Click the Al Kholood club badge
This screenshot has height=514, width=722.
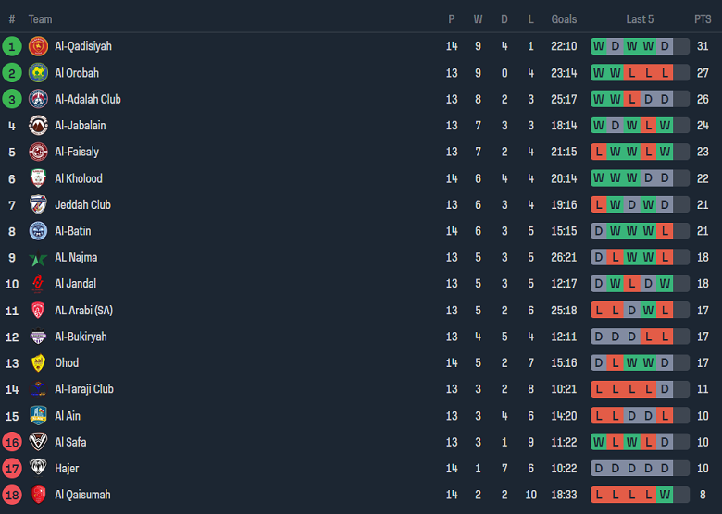(x=38, y=178)
